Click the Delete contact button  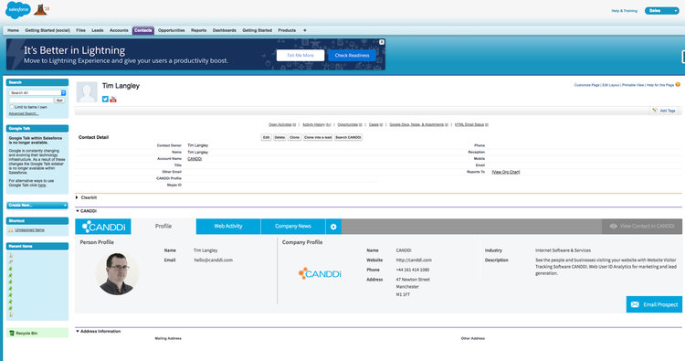coord(279,137)
